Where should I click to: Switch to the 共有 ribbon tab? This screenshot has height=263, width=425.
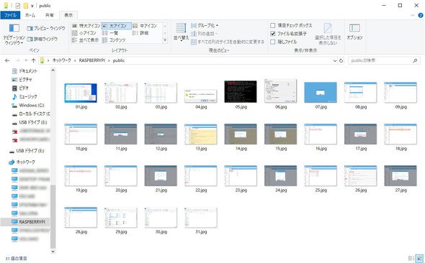click(49, 15)
